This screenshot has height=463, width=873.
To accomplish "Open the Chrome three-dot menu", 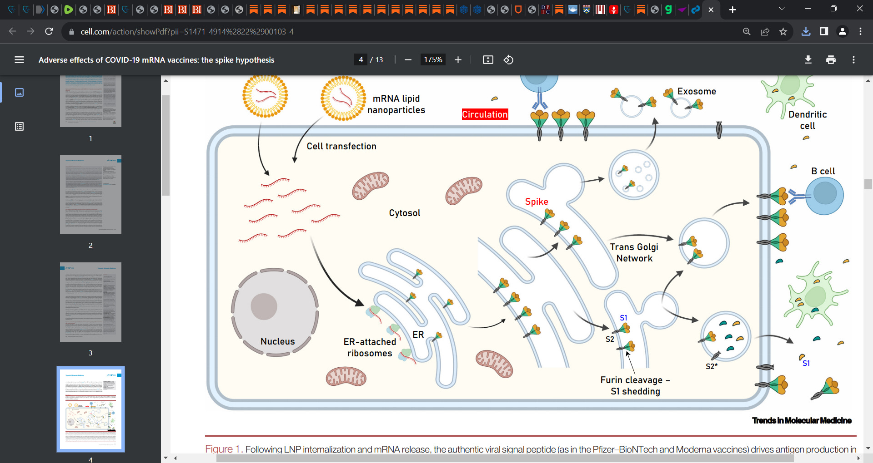I will point(861,31).
